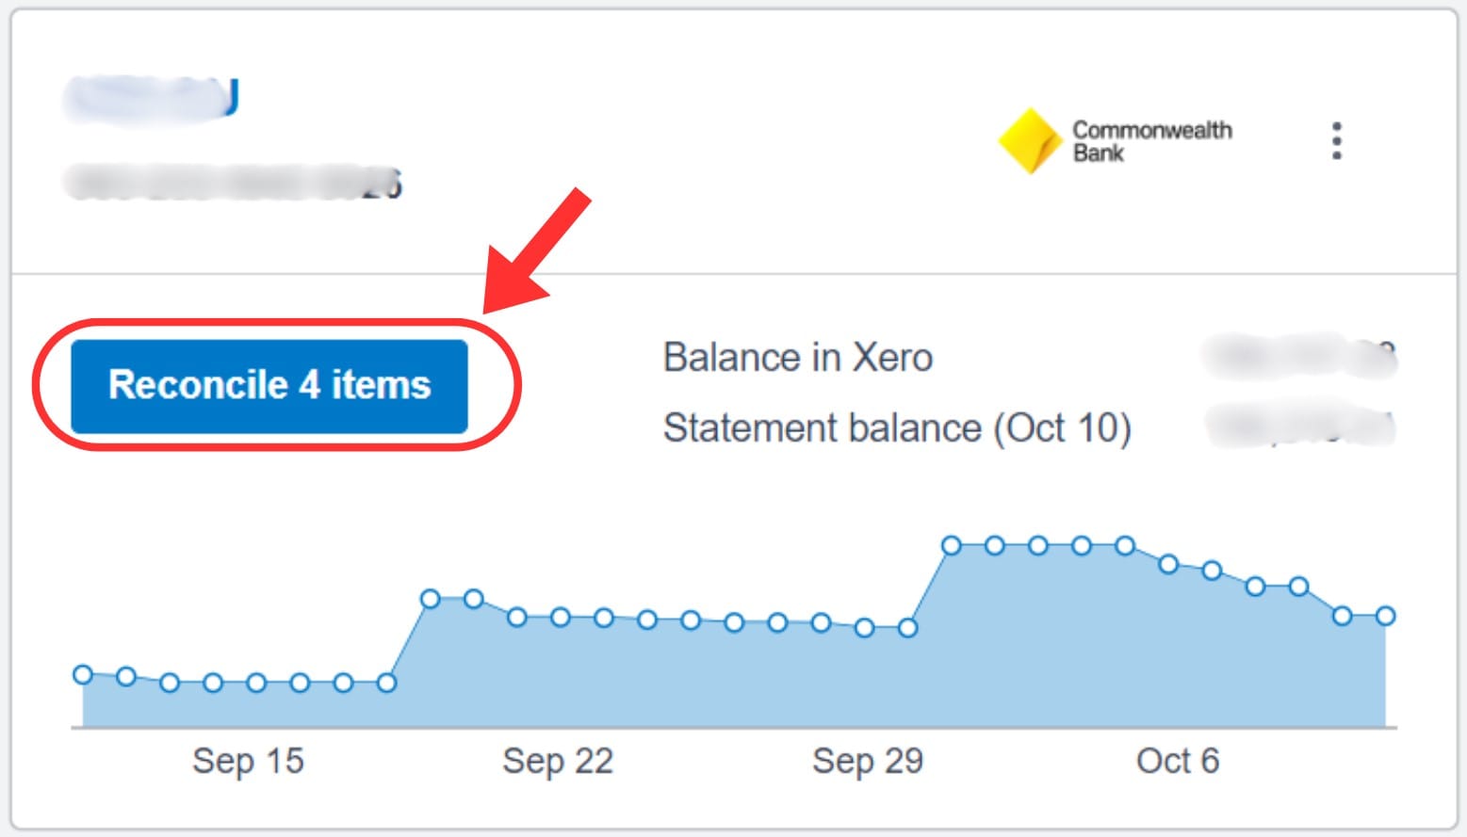This screenshot has width=1467, height=837.
Task: Click the Statement balance (Oct 10) label
Action: 897,428
